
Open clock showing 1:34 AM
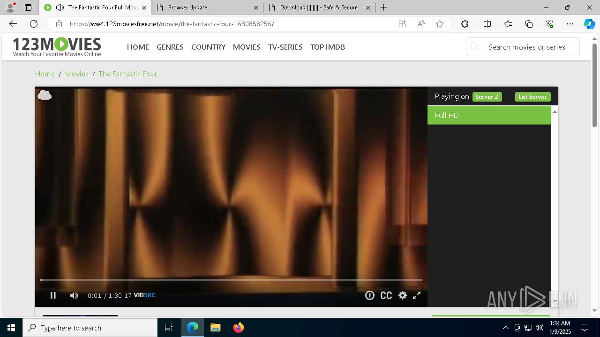560,328
